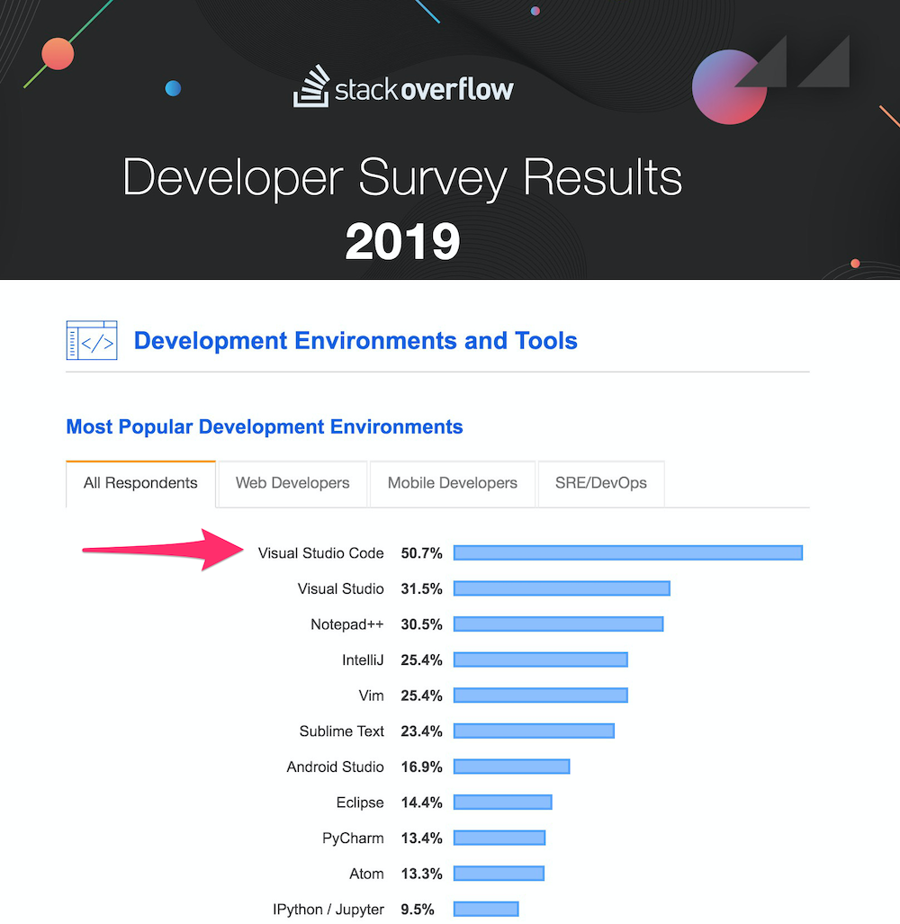This screenshot has width=900, height=924.
Task: Click the Visual Studio Code bar
Action: pos(628,552)
